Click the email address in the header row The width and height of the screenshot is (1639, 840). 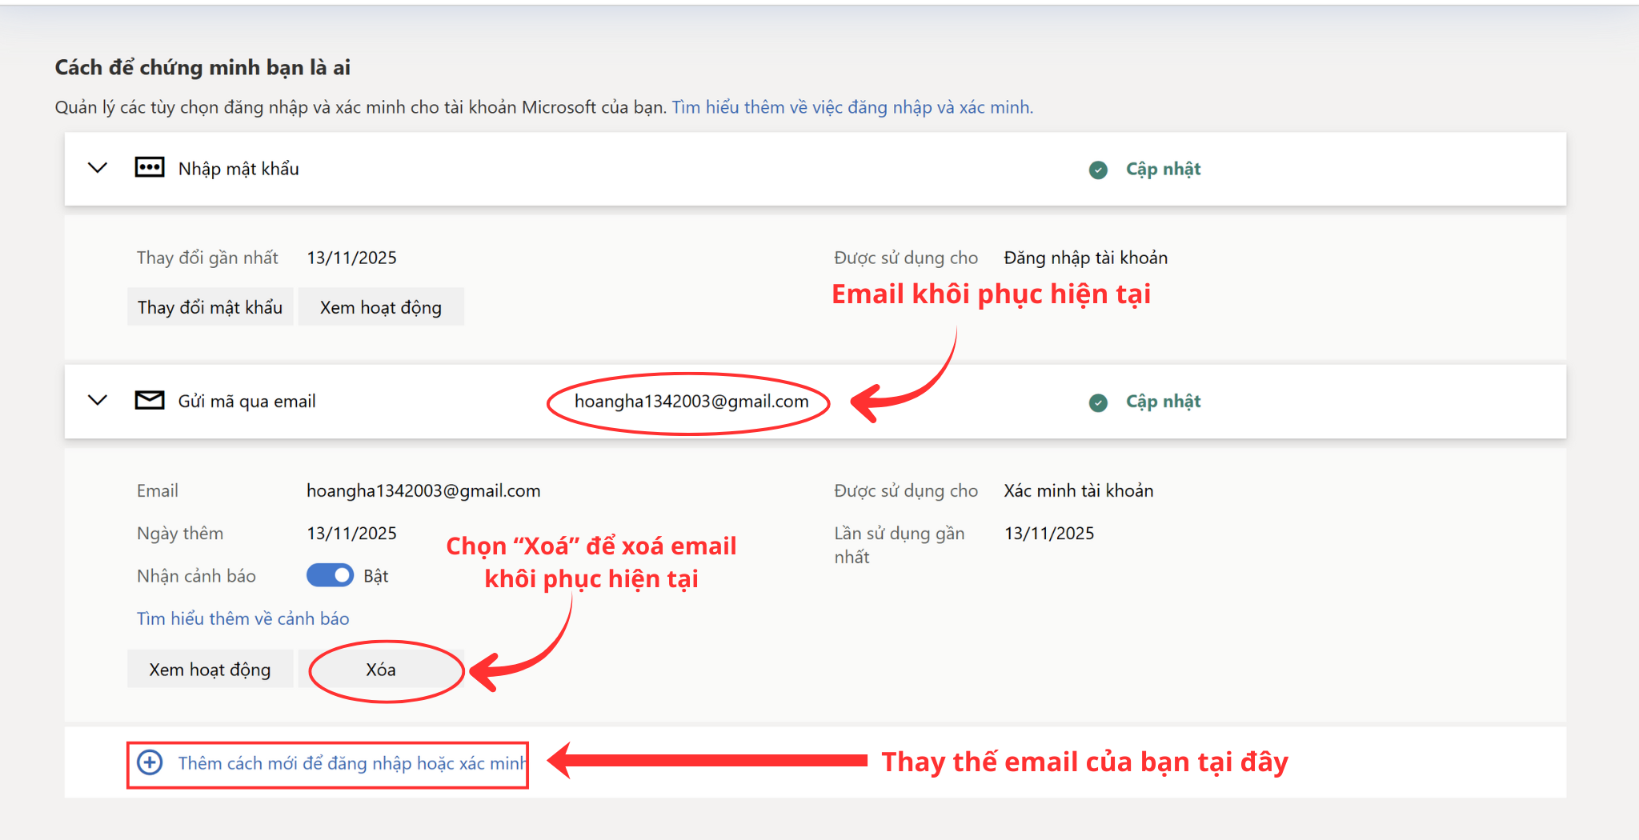pyautogui.click(x=691, y=402)
